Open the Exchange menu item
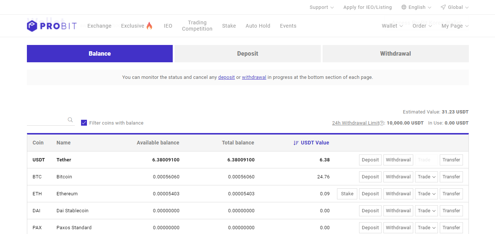Image resolution: width=495 pixels, height=234 pixels. (x=99, y=26)
